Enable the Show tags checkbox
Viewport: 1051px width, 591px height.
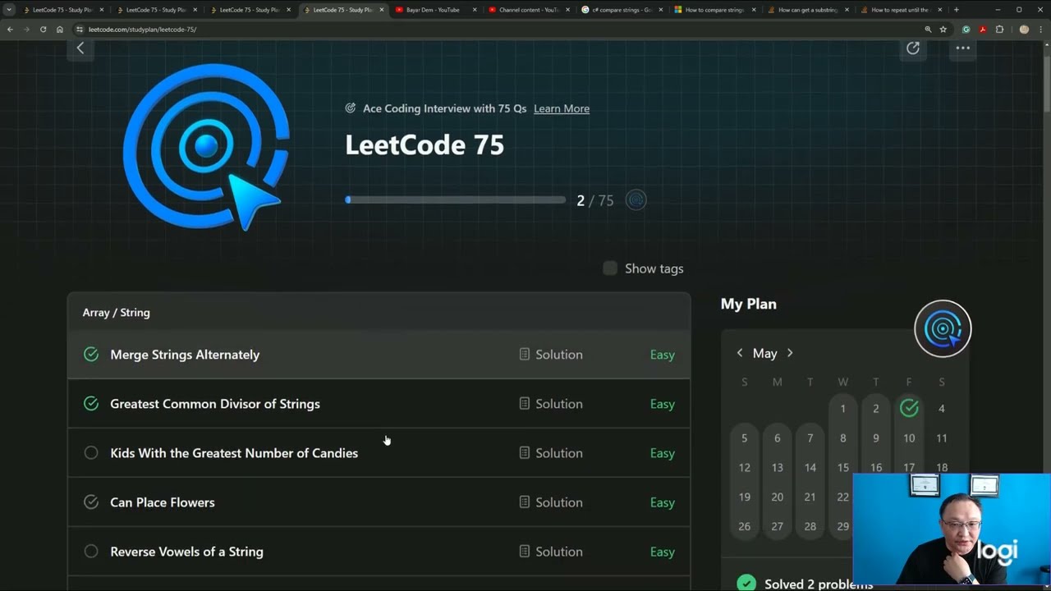[x=610, y=268]
